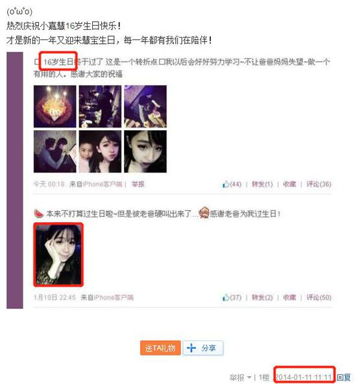Open the thumbnail showing child and girl
This screenshot has height=384, width=357.
tap(100, 152)
